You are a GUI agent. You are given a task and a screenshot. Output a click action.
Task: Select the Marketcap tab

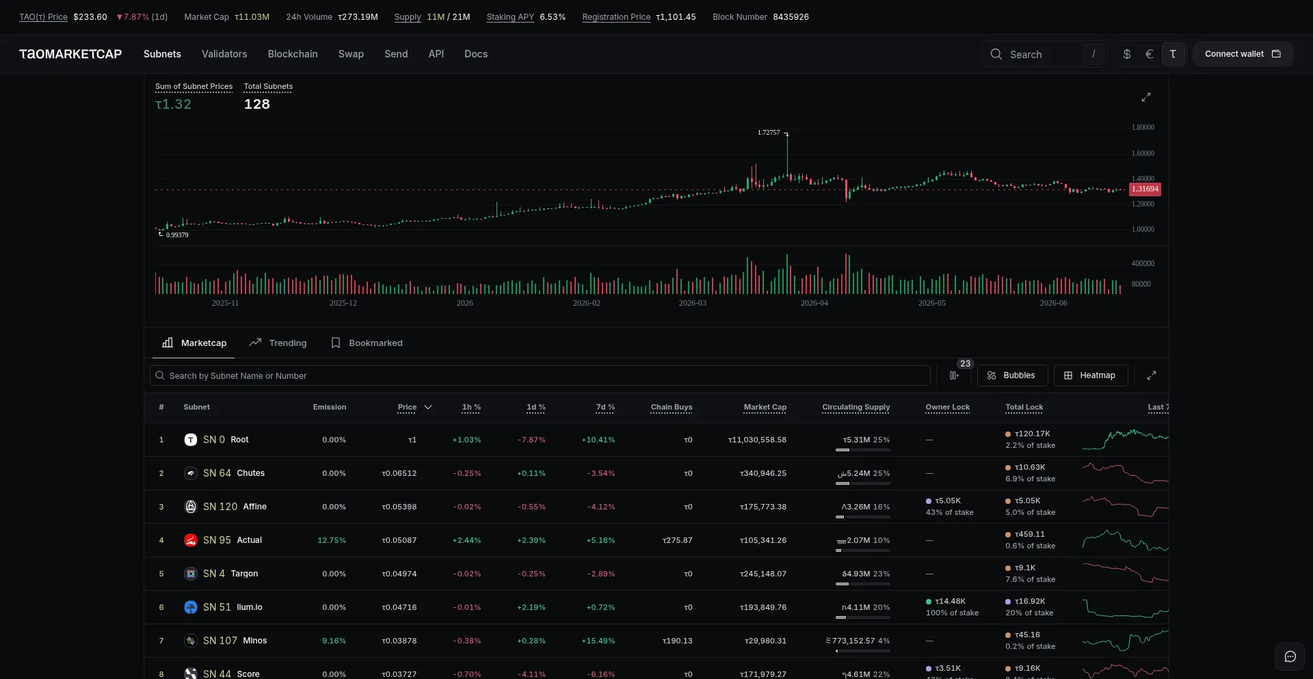click(x=194, y=343)
